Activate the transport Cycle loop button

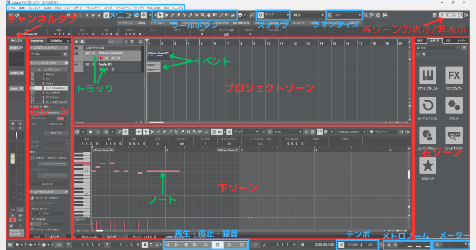205,244
